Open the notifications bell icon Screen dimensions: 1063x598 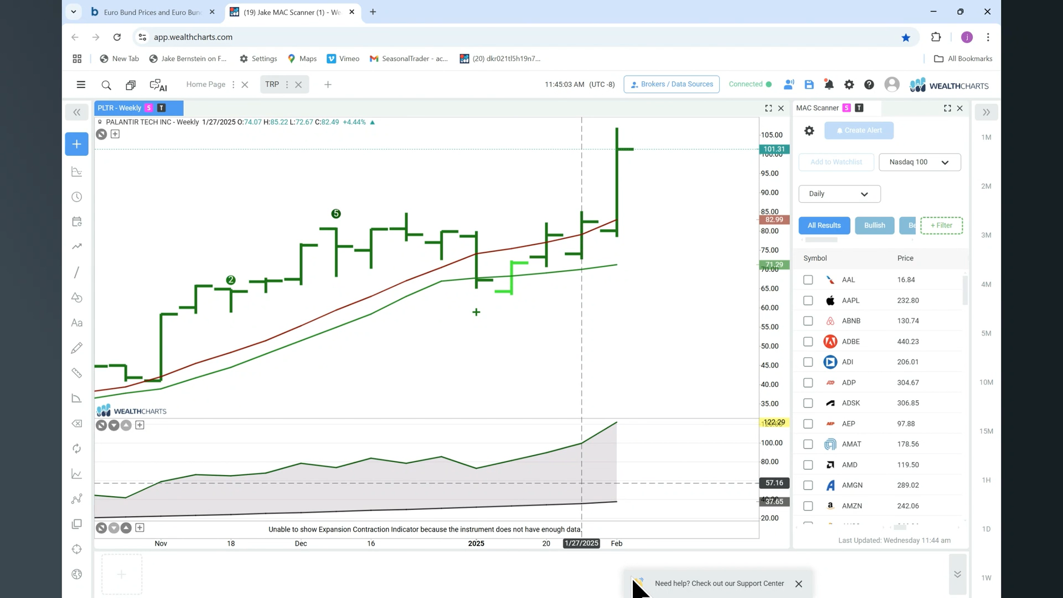[x=829, y=85]
